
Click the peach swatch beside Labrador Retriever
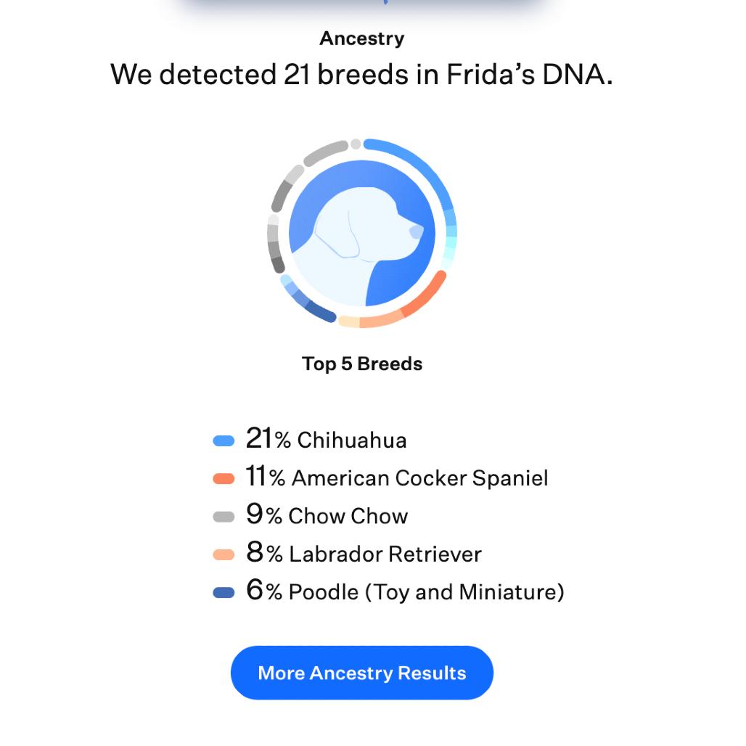pyautogui.click(x=224, y=555)
